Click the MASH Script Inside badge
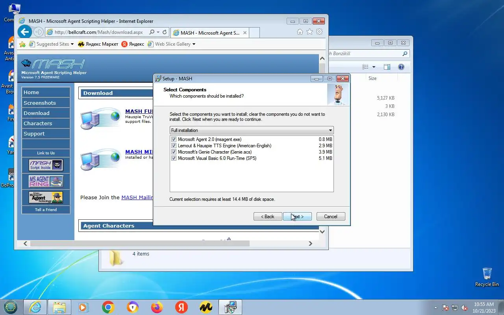 tap(46, 165)
